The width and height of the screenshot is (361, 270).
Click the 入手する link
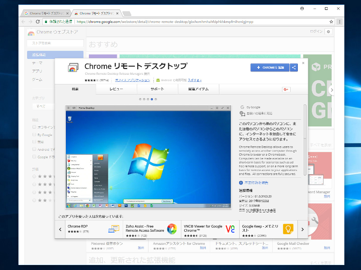pyautogui.click(x=194, y=80)
